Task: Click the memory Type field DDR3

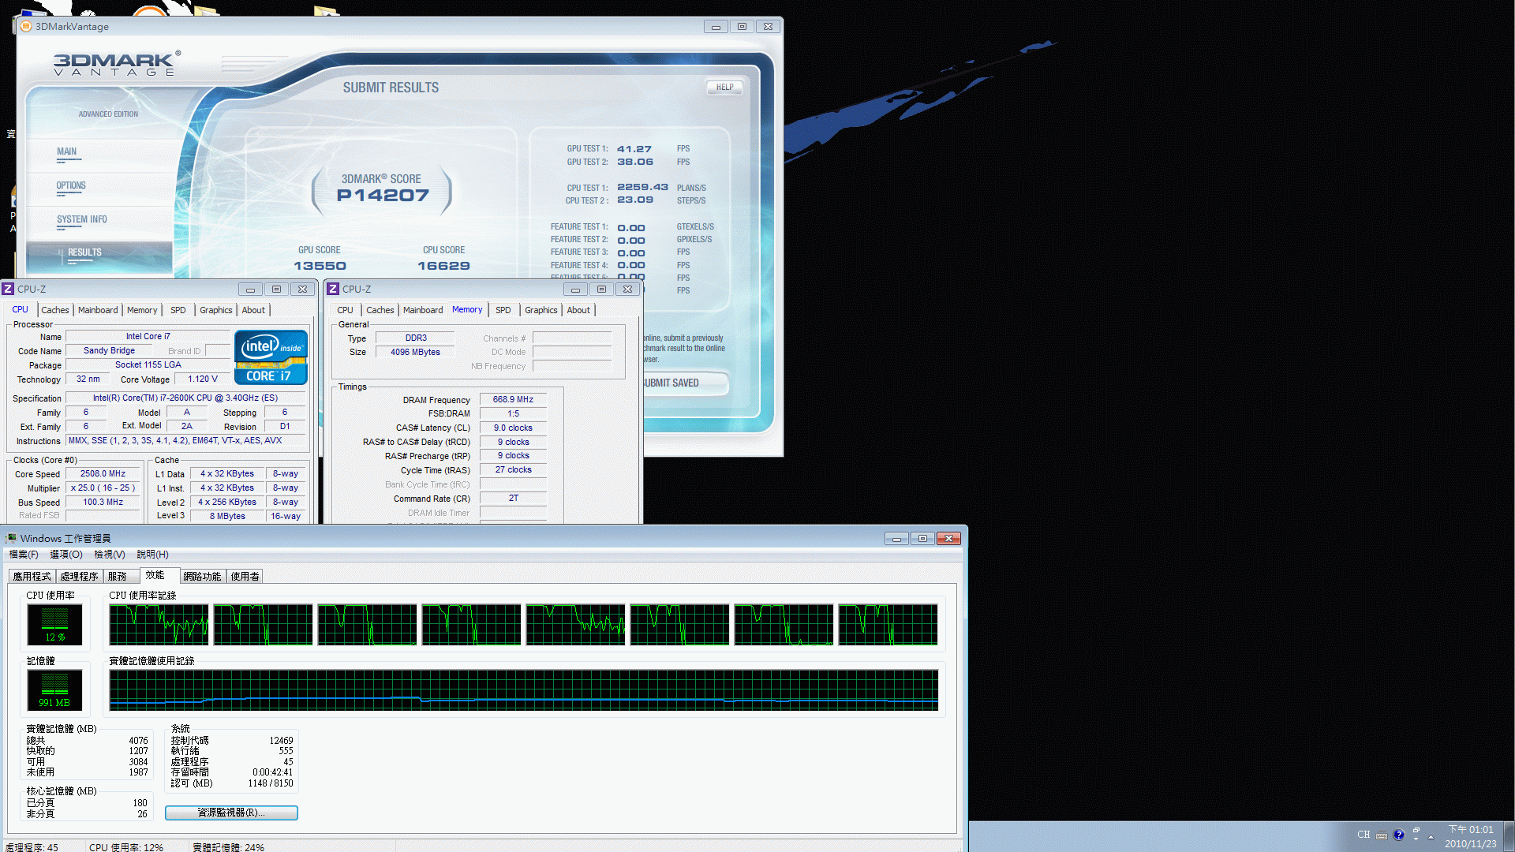Action: coord(416,338)
